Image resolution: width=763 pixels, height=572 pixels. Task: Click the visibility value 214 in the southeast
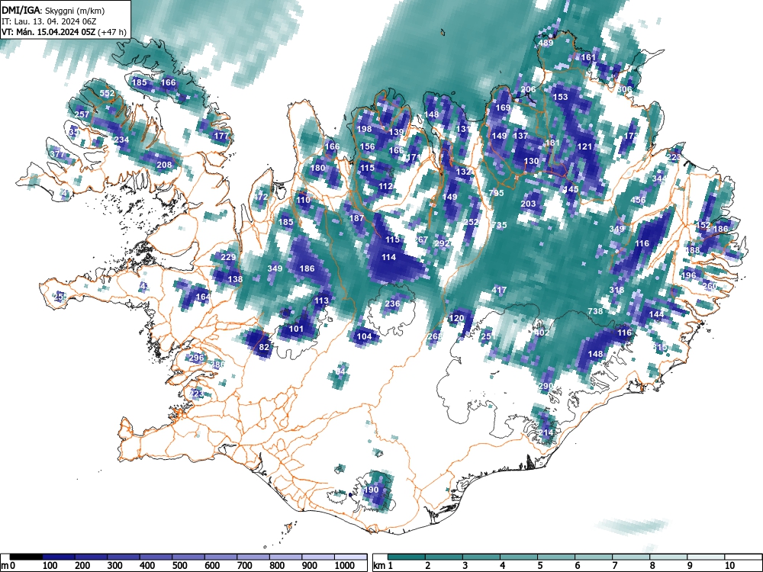click(x=546, y=432)
